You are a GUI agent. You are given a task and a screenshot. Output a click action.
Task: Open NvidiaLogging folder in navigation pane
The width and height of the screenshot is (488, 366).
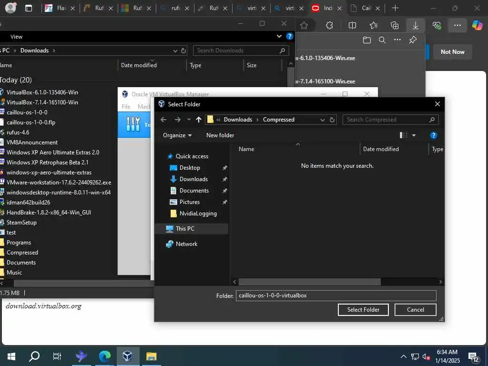[x=198, y=213]
